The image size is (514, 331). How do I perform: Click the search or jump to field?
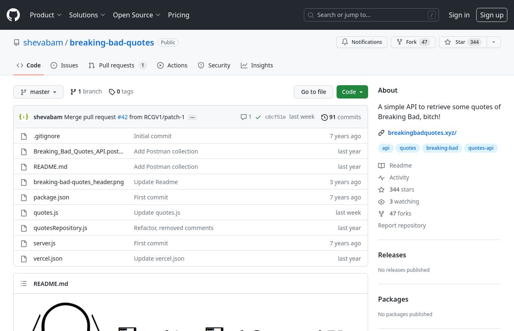click(x=371, y=15)
